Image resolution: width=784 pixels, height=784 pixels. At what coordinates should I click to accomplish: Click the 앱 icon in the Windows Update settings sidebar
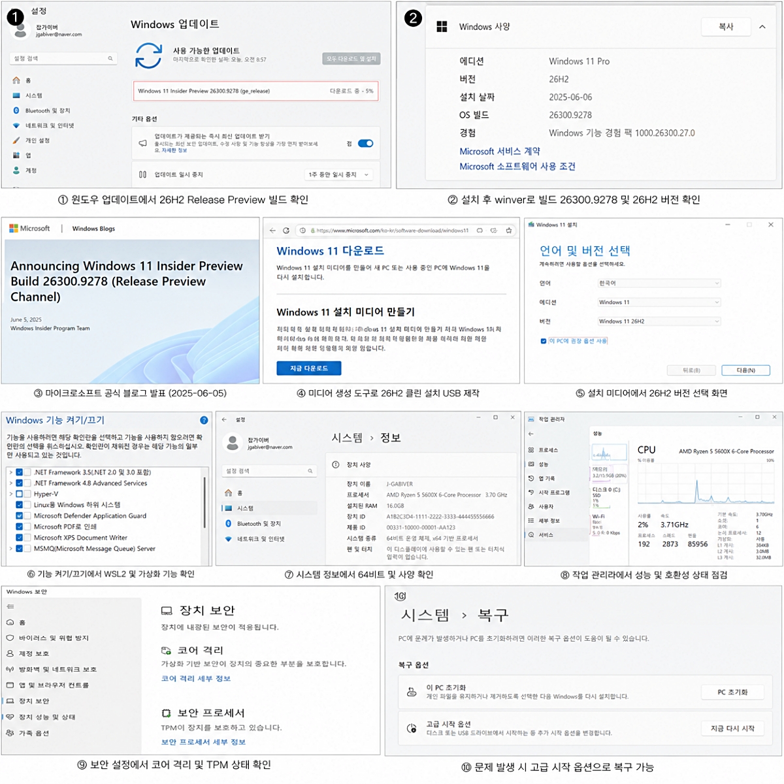pyautogui.click(x=16, y=155)
